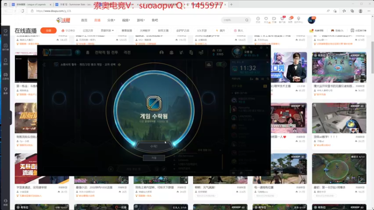
Task: Select the 金铲铲之战 category filter
Action: [x=183, y=30]
